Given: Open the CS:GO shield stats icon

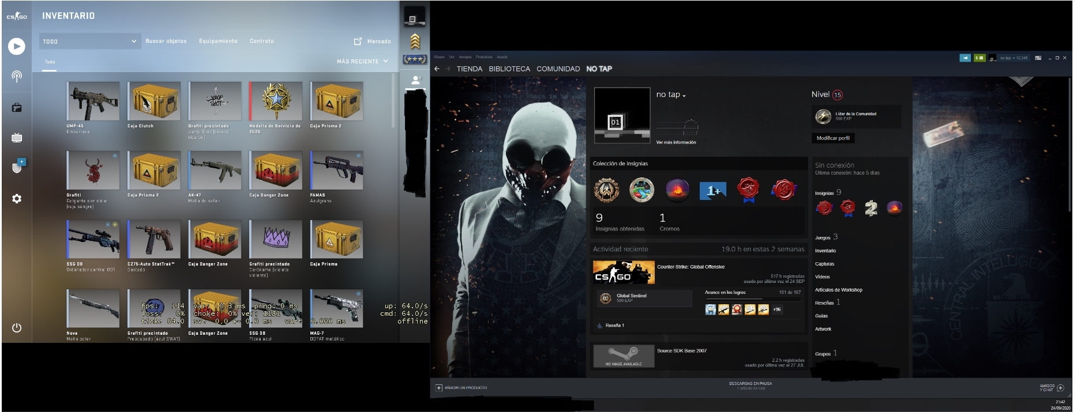Looking at the screenshot, I should 17,167.
